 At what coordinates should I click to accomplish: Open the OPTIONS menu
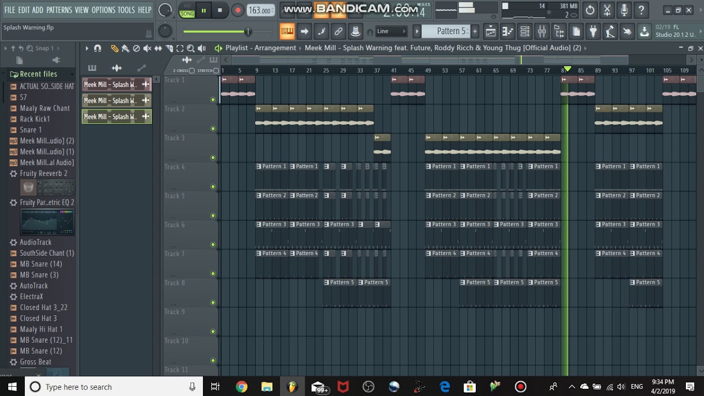pyautogui.click(x=103, y=10)
